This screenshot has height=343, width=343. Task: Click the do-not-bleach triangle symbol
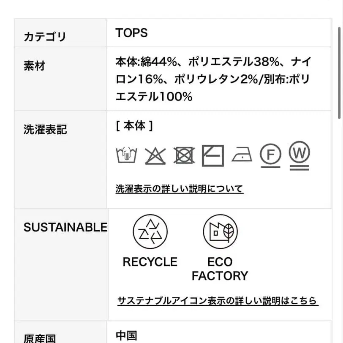point(155,155)
